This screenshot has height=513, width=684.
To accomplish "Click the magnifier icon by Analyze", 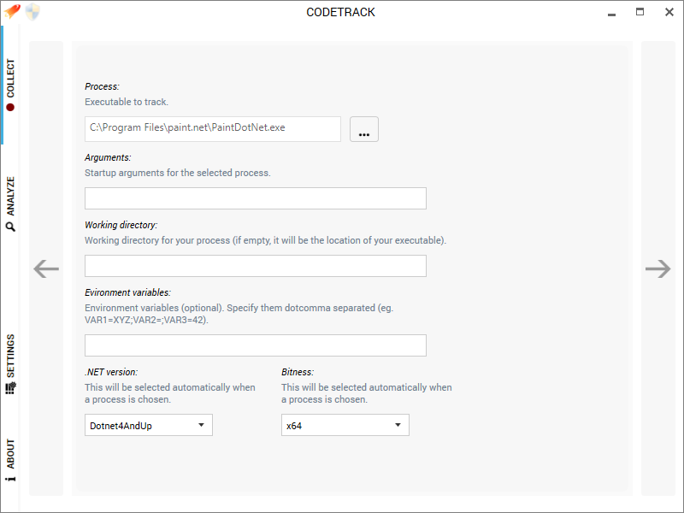I will pyautogui.click(x=10, y=227).
